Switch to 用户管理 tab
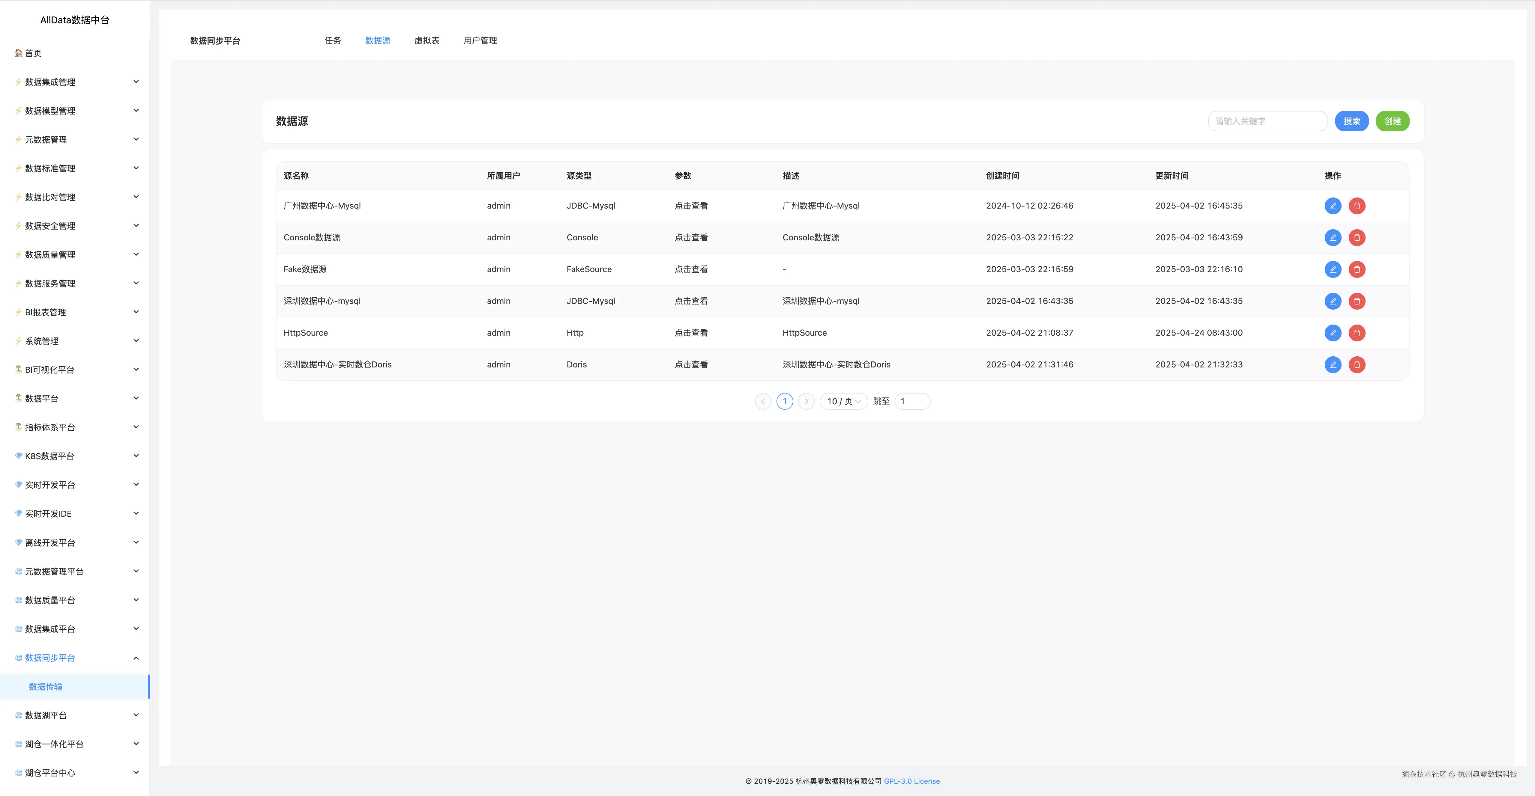 [480, 40]
